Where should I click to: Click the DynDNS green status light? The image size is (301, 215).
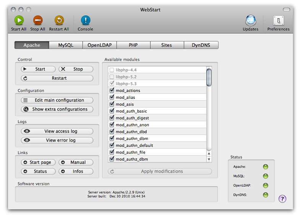(x=265, y=195)
